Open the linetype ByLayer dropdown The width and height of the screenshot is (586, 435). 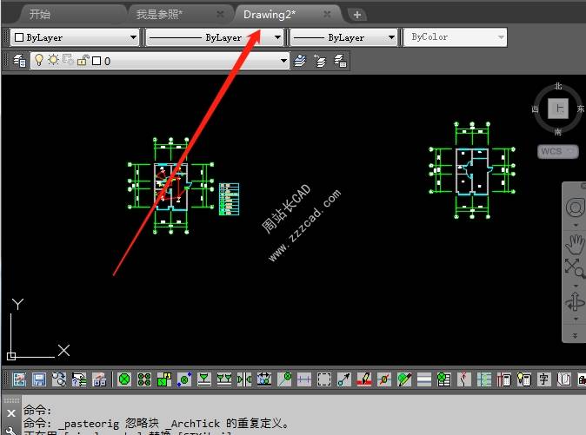click(x=215, y=37)
